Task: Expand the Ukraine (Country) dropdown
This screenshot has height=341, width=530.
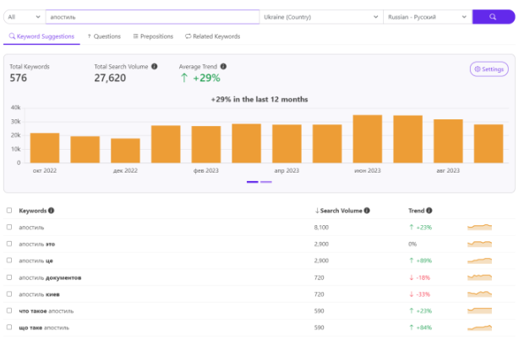Action: click(x=321, y=17)
